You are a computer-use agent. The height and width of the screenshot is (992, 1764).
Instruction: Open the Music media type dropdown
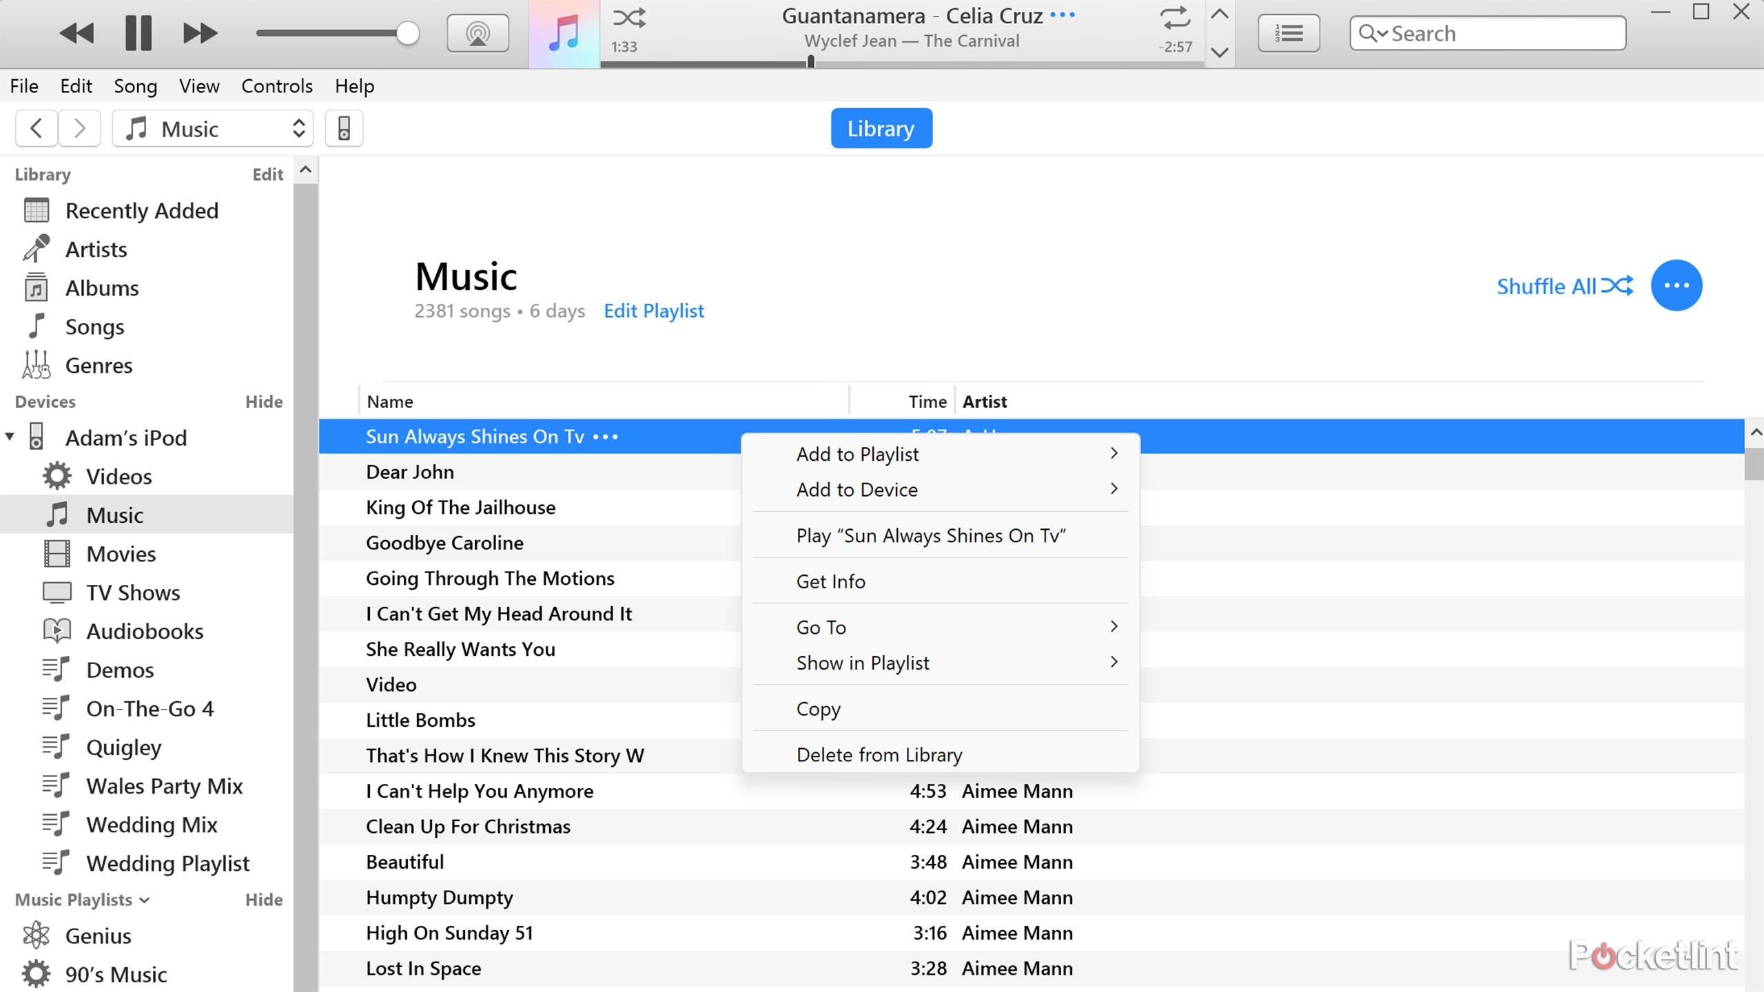(x=213, y=128)
